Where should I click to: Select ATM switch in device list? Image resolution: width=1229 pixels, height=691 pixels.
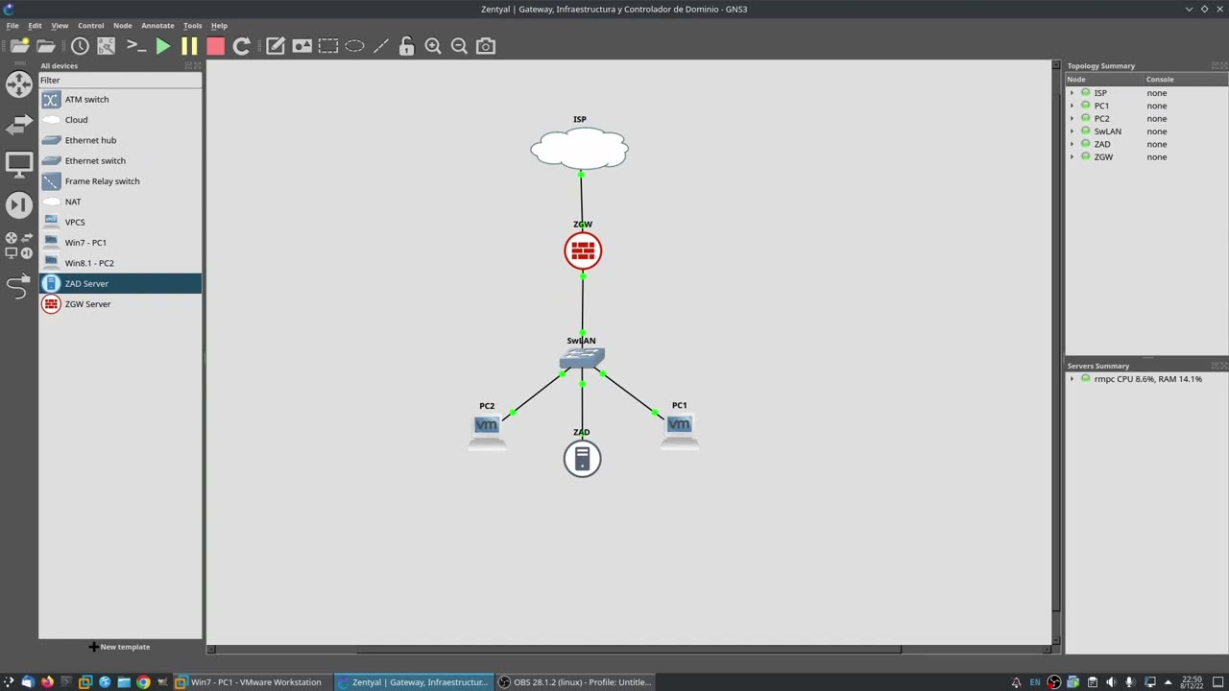coord(120,99)
